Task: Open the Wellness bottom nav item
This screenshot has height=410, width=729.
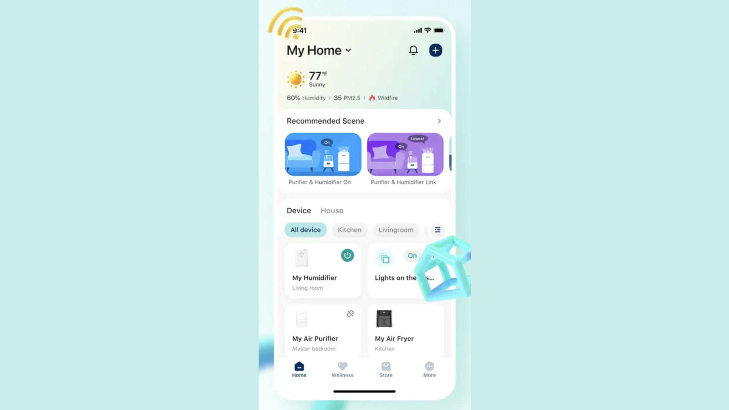Action: tap(342, 369)
